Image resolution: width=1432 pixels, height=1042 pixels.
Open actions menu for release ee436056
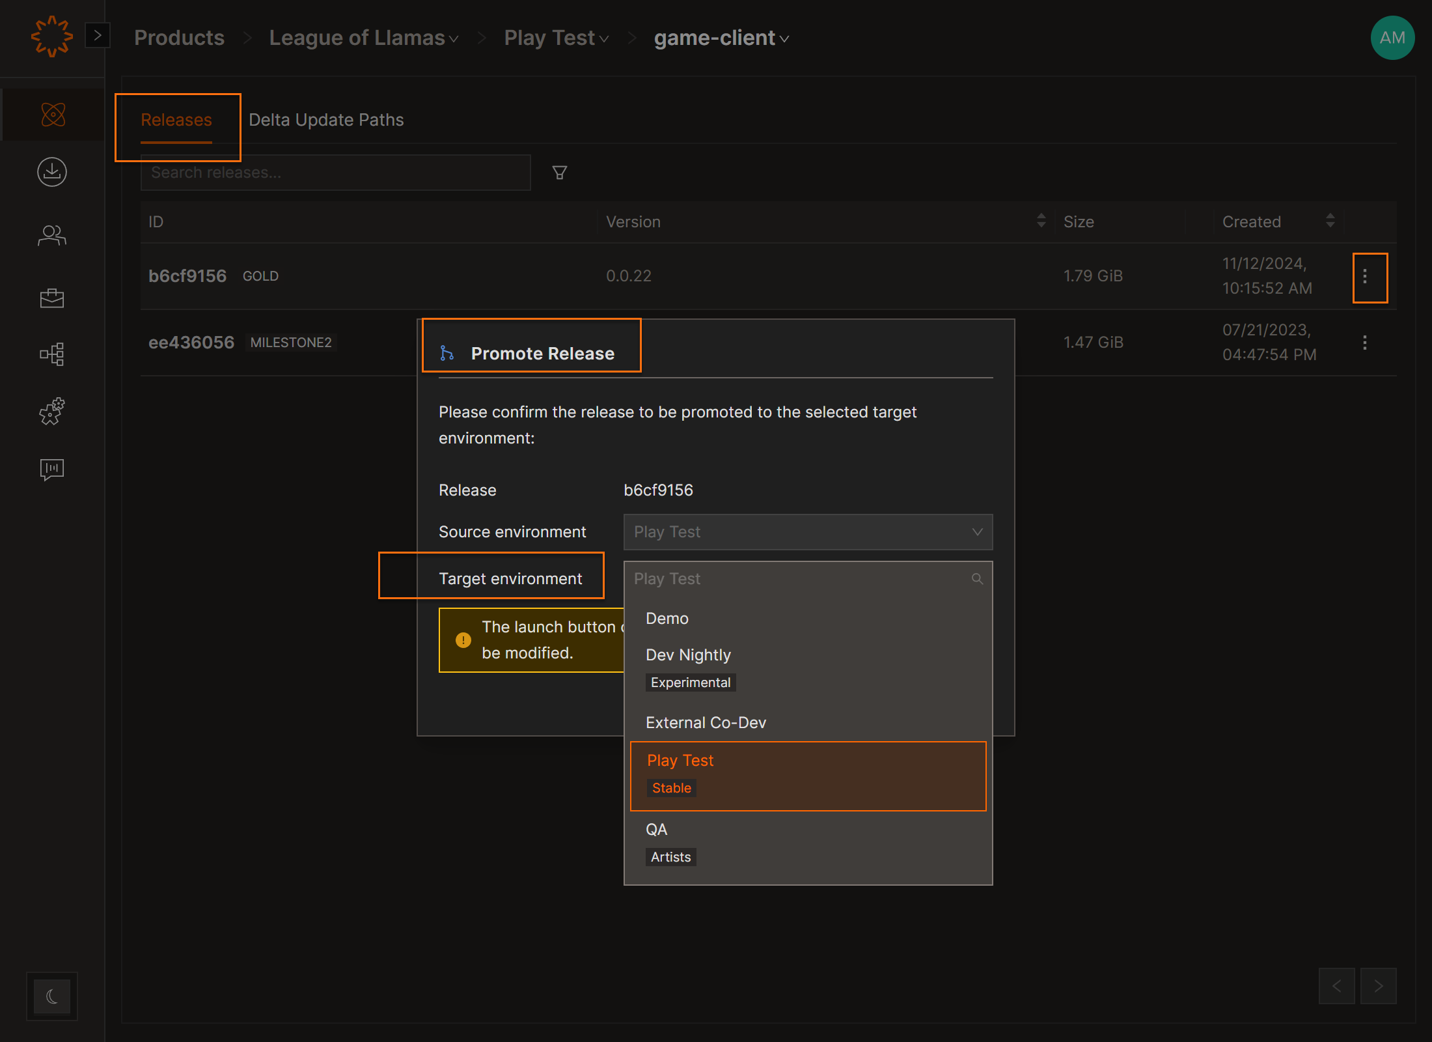1364,343
